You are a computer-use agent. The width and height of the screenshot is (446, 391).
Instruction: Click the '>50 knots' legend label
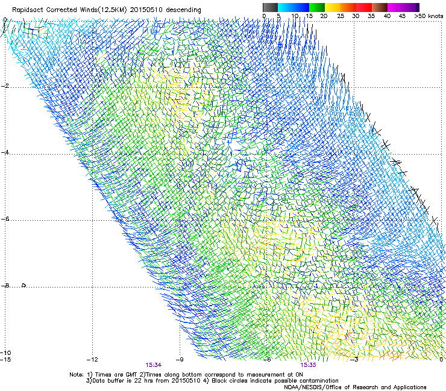[429, 16]
